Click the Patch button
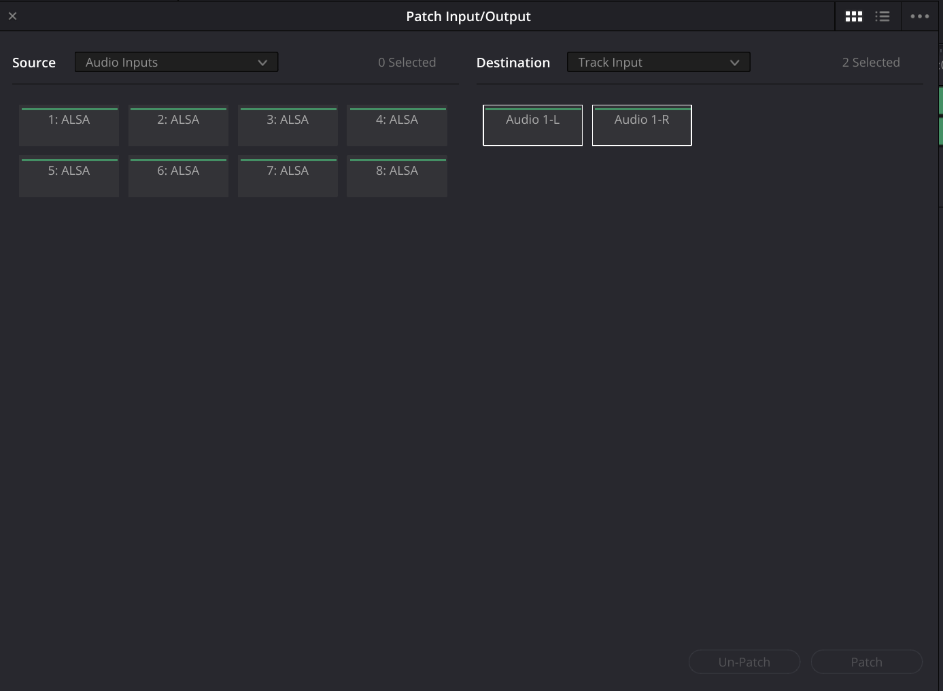Screen dimensions: 943x691 tap(866, 662)
